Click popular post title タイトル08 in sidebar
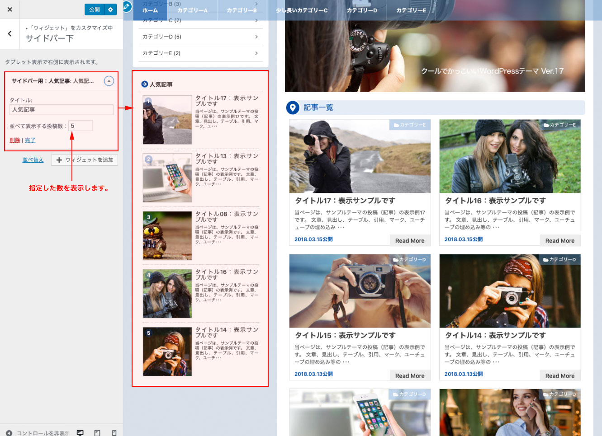The width and height of the screenshot is (602, 436). 227,216
